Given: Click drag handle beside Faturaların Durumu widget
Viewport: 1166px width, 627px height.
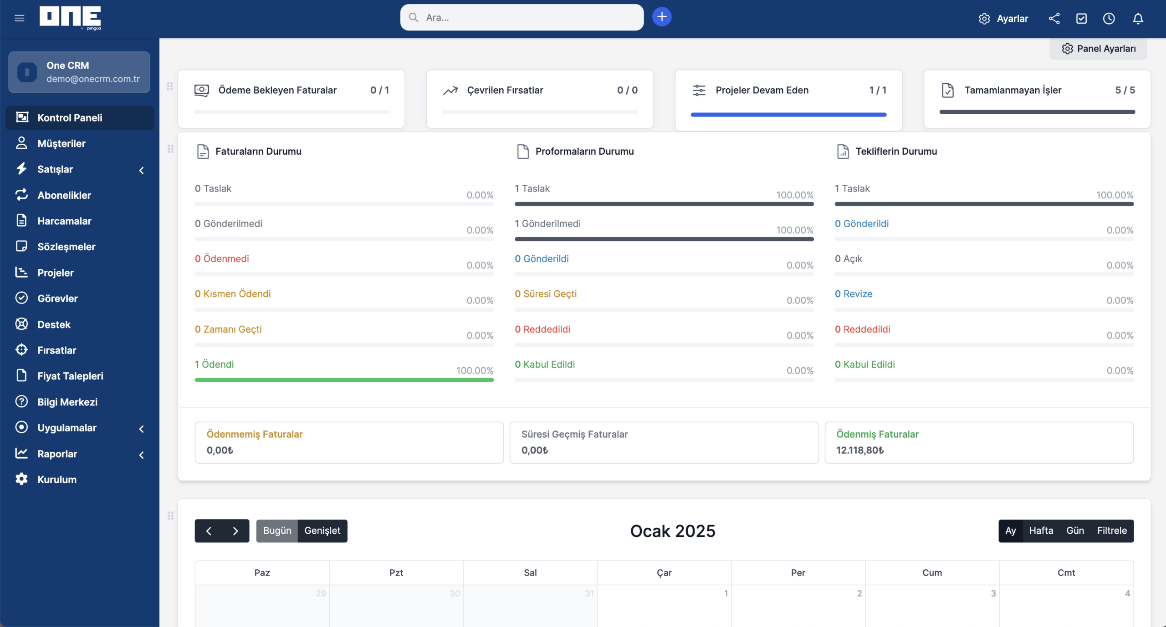Looking at the screenshot, I should (x=170, y=149).
